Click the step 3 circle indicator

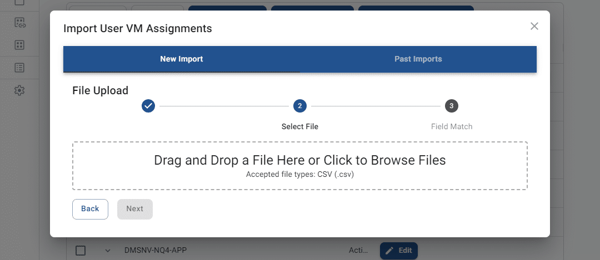tap(451, 106)
